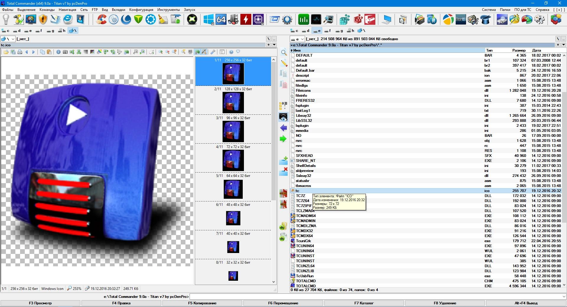This screenshot has height=307, width=567.
Task: Click into the command line input field
Action: tap(376, 296)
